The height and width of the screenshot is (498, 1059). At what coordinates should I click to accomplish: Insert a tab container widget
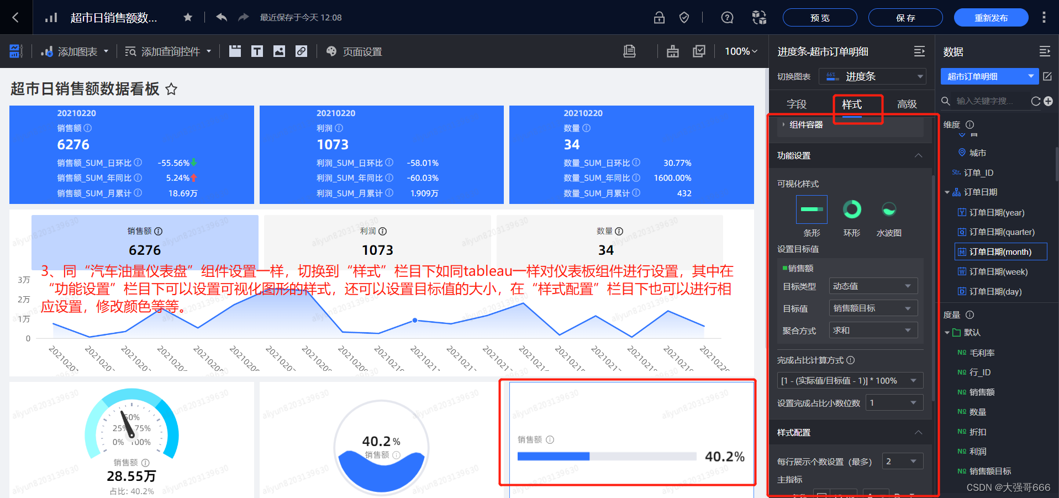pyautogui.click(x=235, y=51)
